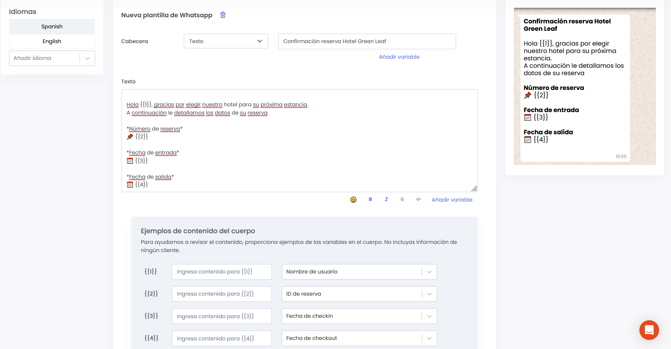Image resolution: width=671 pixels, height=349 pixels.
Task: Click the Texto label above the editor
Action: (128, 82)
